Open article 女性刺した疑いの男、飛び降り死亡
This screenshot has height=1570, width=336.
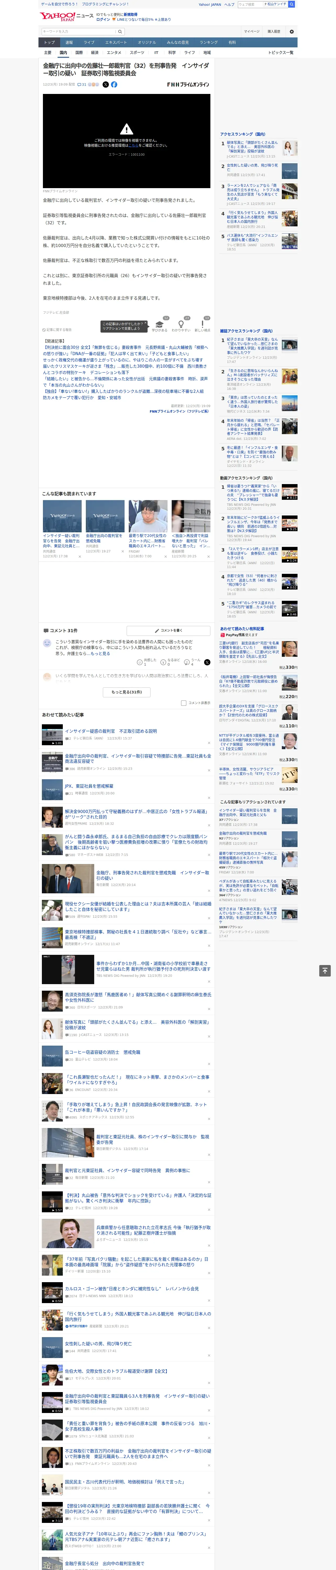98,1343
